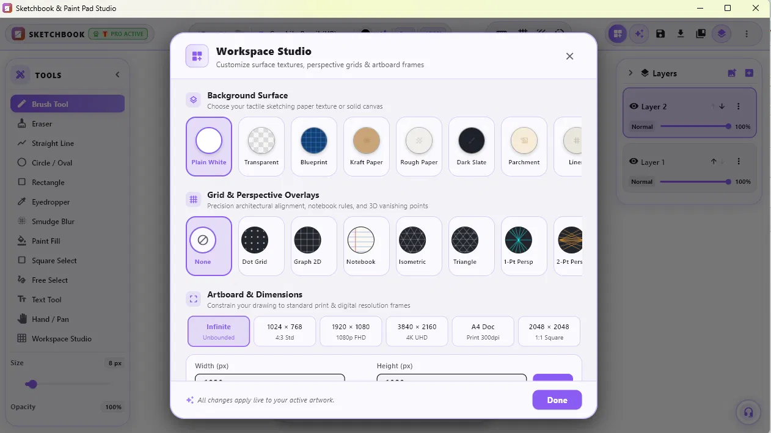The width and height of the screenshot is (771, 433).
Task: Open Layer 1 options menu
Action: click(x=739, y=161)
